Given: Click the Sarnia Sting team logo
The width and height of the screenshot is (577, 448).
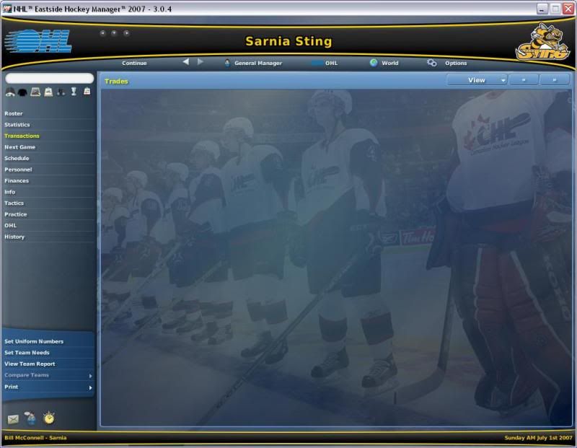Looking at the screenshot, I should coord(543,43).
